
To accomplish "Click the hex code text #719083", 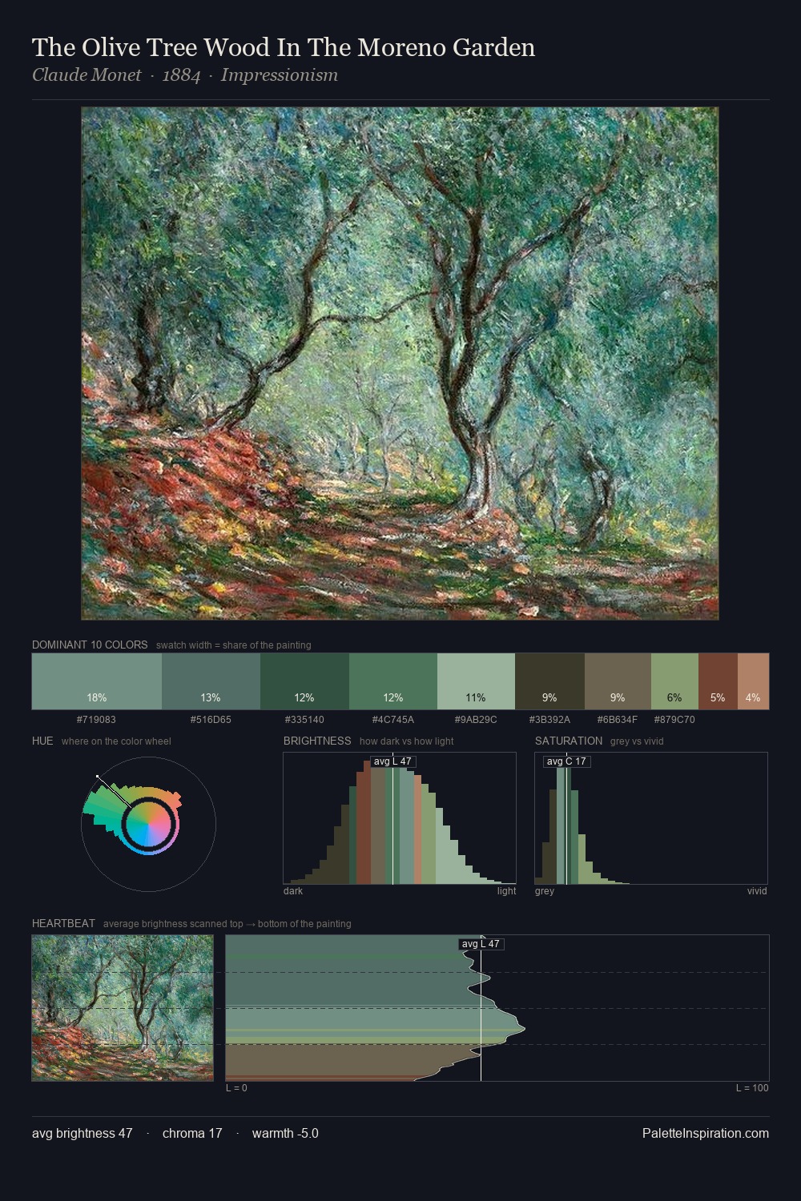I will click(96, 720).
